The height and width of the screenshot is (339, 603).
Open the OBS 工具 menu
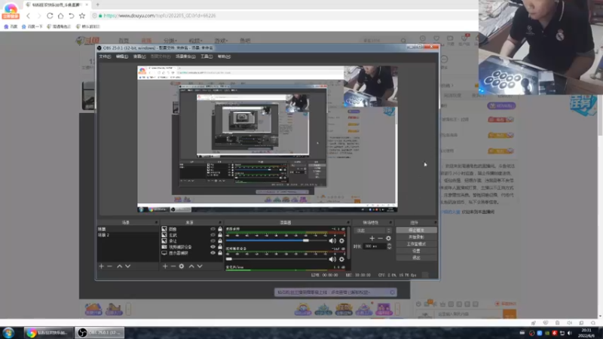207,56
